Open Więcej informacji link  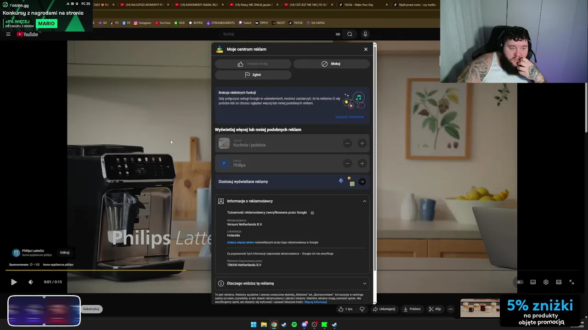pyautogui.click(x=316, y=302)
